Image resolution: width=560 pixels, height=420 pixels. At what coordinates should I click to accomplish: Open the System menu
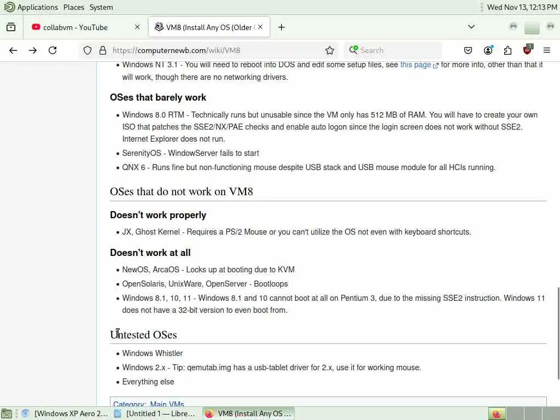click(101, 7)
